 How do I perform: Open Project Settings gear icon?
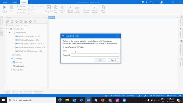(30, 22)
